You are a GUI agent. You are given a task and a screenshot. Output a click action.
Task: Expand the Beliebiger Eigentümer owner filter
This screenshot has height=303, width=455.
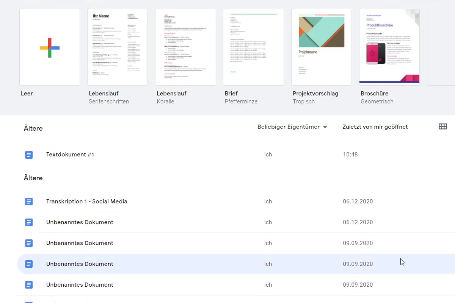pos(292,127)
